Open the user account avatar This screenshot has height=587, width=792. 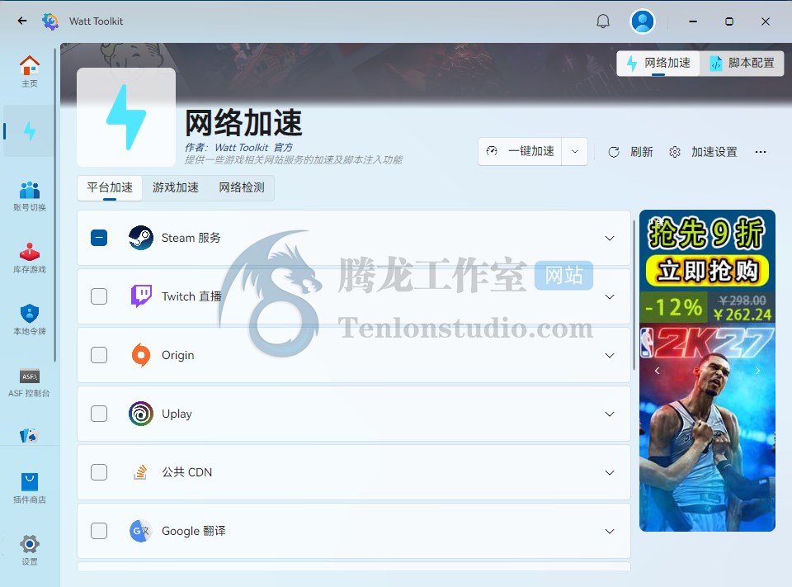click(x=643, y=21)
